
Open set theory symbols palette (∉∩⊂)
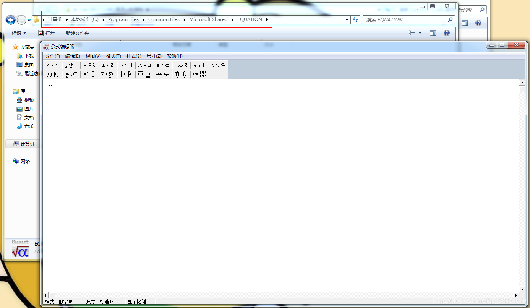click(163, 65)
